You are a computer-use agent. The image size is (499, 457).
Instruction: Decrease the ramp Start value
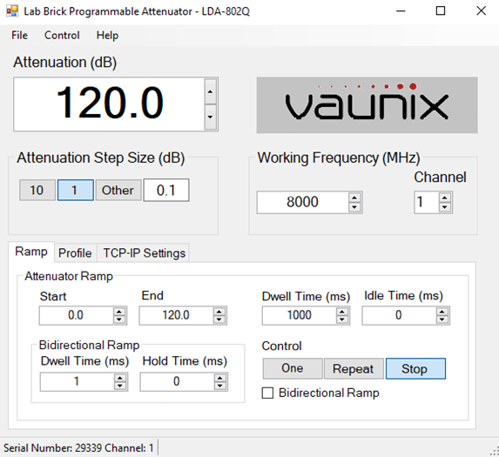[119, 319]
